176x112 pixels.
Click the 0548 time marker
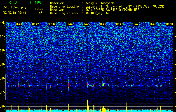[x=136, y=24]
